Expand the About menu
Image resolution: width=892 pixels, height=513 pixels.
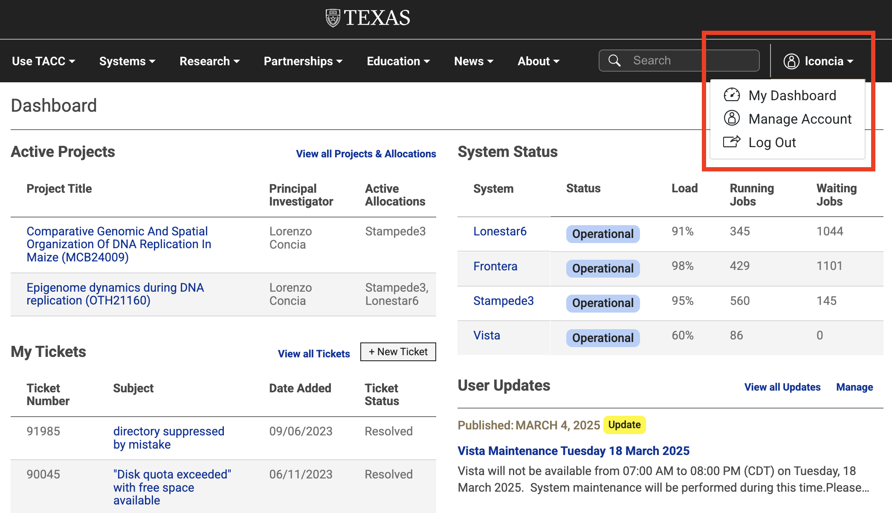(539, 61)
